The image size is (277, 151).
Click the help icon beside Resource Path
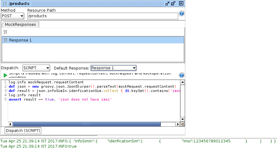182,14
